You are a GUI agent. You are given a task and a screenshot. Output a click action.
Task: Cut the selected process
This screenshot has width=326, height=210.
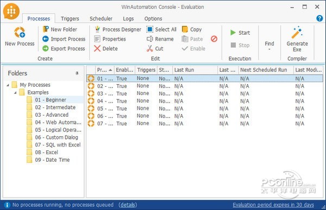click(x=155, y=49)
